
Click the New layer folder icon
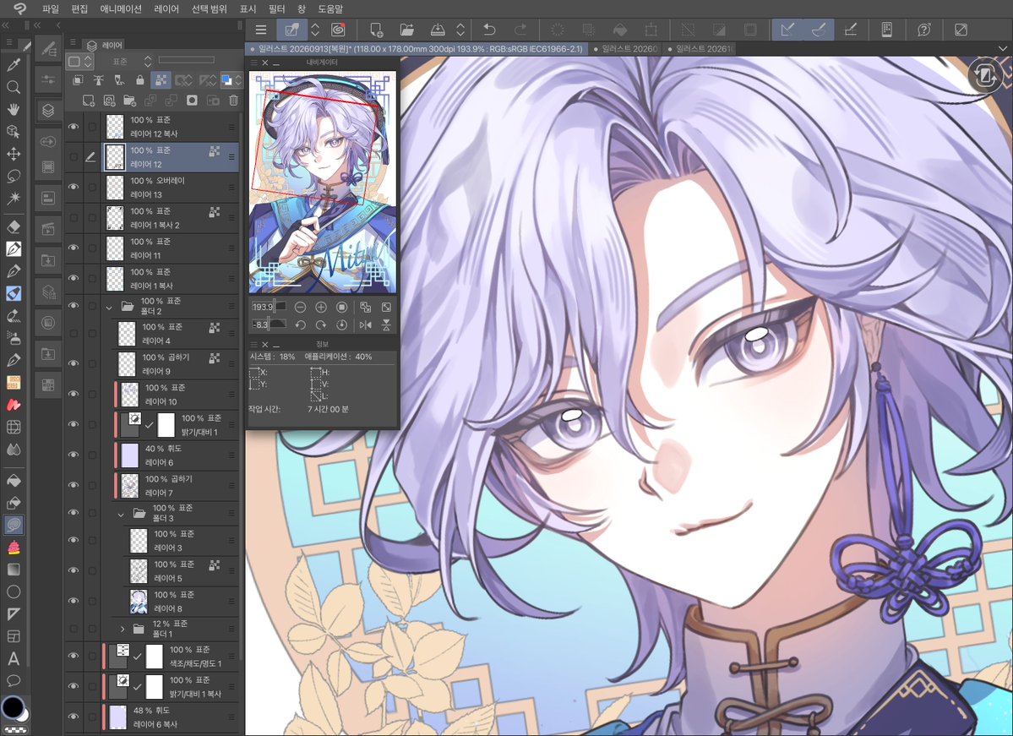[130, 101]
